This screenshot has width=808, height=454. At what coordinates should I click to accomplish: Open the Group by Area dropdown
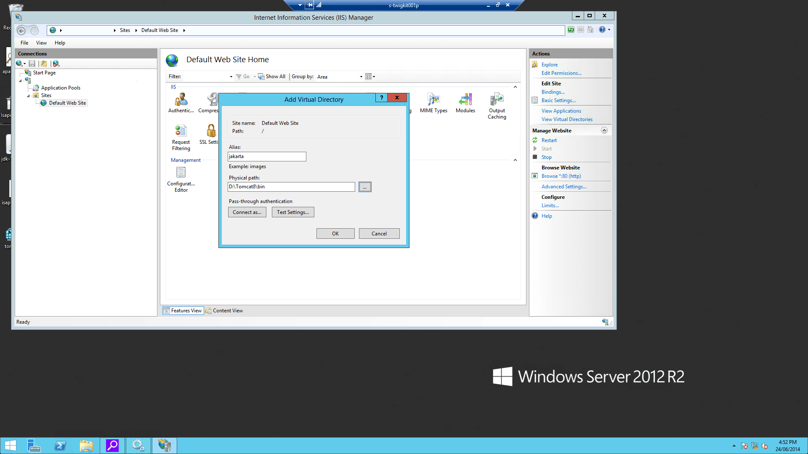click(361, 77)
